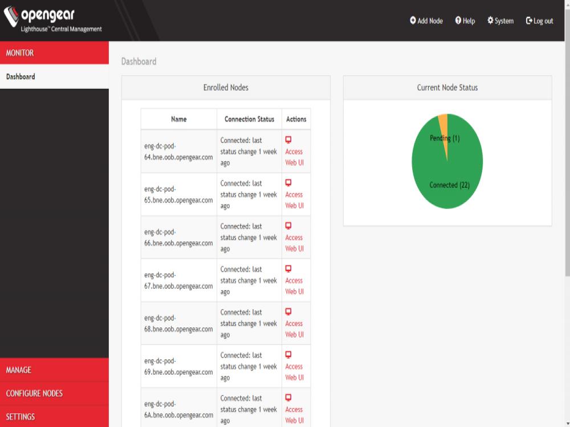Click monitor icon for eng-dc-pod-6A node

click(288, 397)
